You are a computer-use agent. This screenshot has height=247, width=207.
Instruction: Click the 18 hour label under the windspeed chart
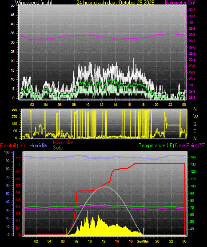143,105
